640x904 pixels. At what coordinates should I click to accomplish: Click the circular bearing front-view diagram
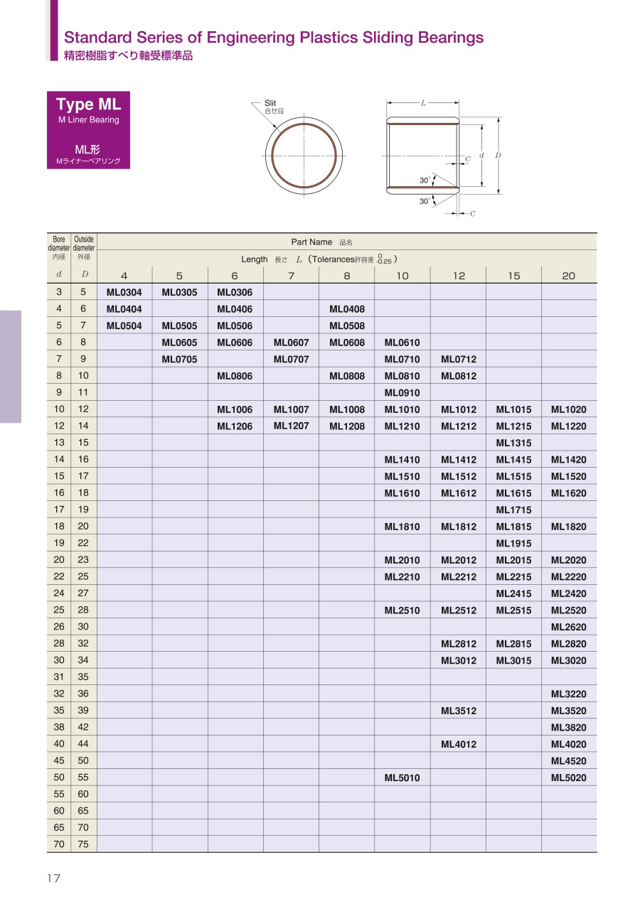(x=304, y=156)
